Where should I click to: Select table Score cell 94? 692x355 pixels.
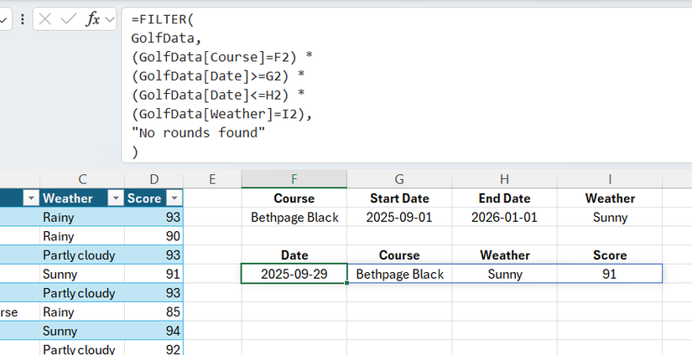(154, 331)
